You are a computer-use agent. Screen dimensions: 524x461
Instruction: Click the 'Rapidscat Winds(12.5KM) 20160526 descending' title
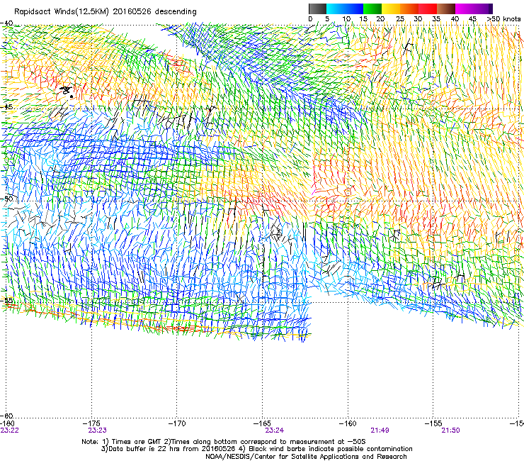click(x=106, y=12)
